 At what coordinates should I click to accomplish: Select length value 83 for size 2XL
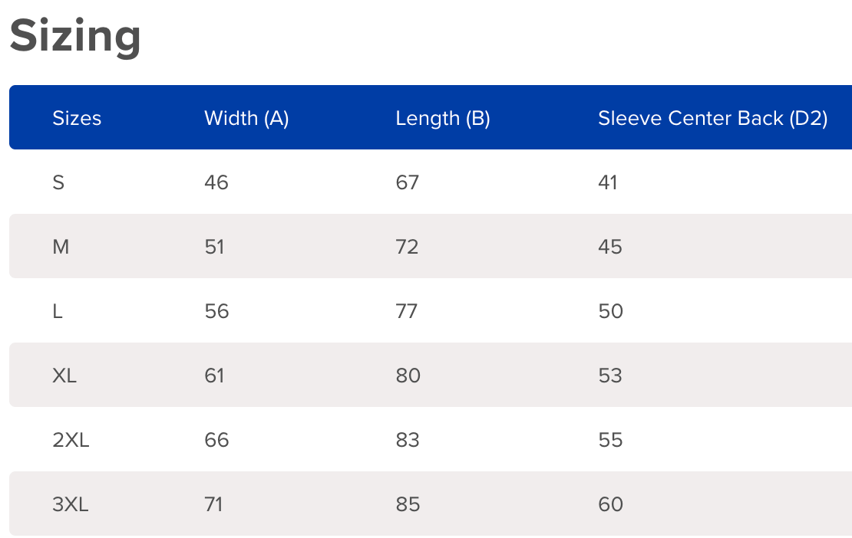pos(408,440)
